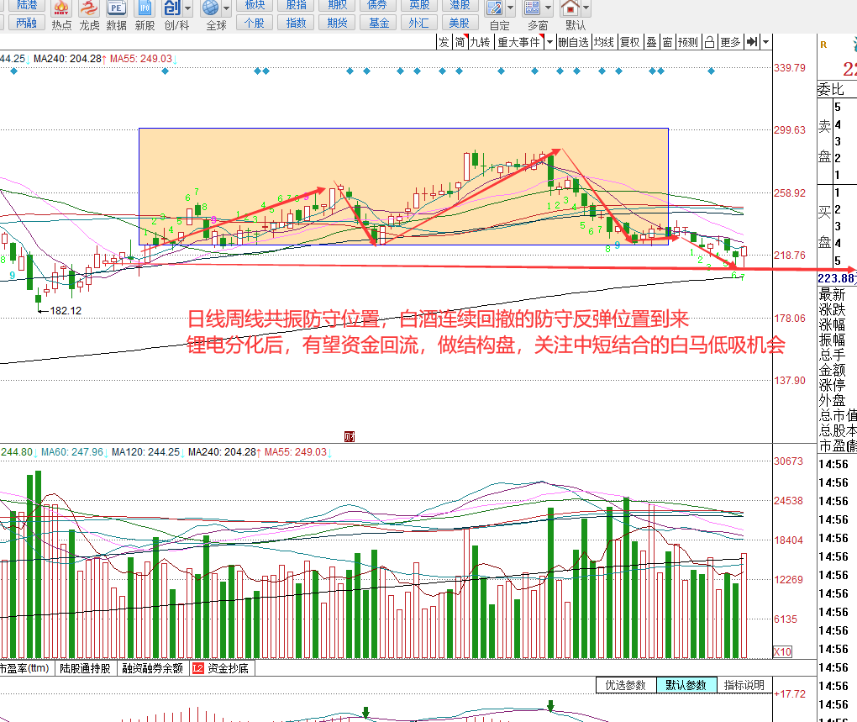The height and width of the screenshot is (722, 857).
Task: Toggle the 叠 overlay option
Action: (651, 42)
